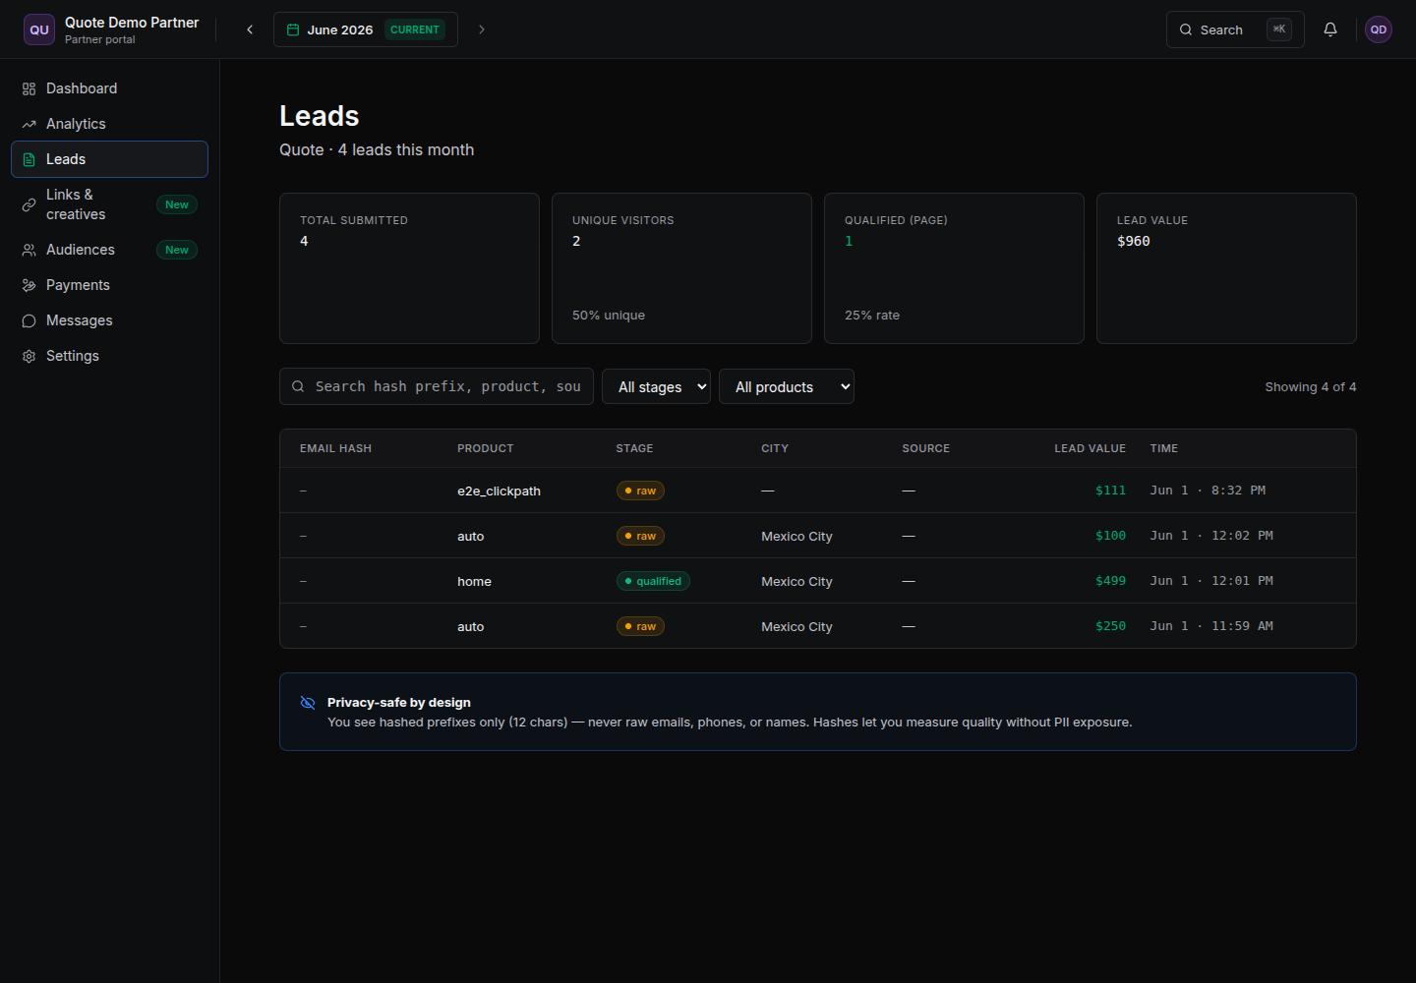The image size is (1416, 983).
Task: Open the Analytics page
Action: point(109,124)
